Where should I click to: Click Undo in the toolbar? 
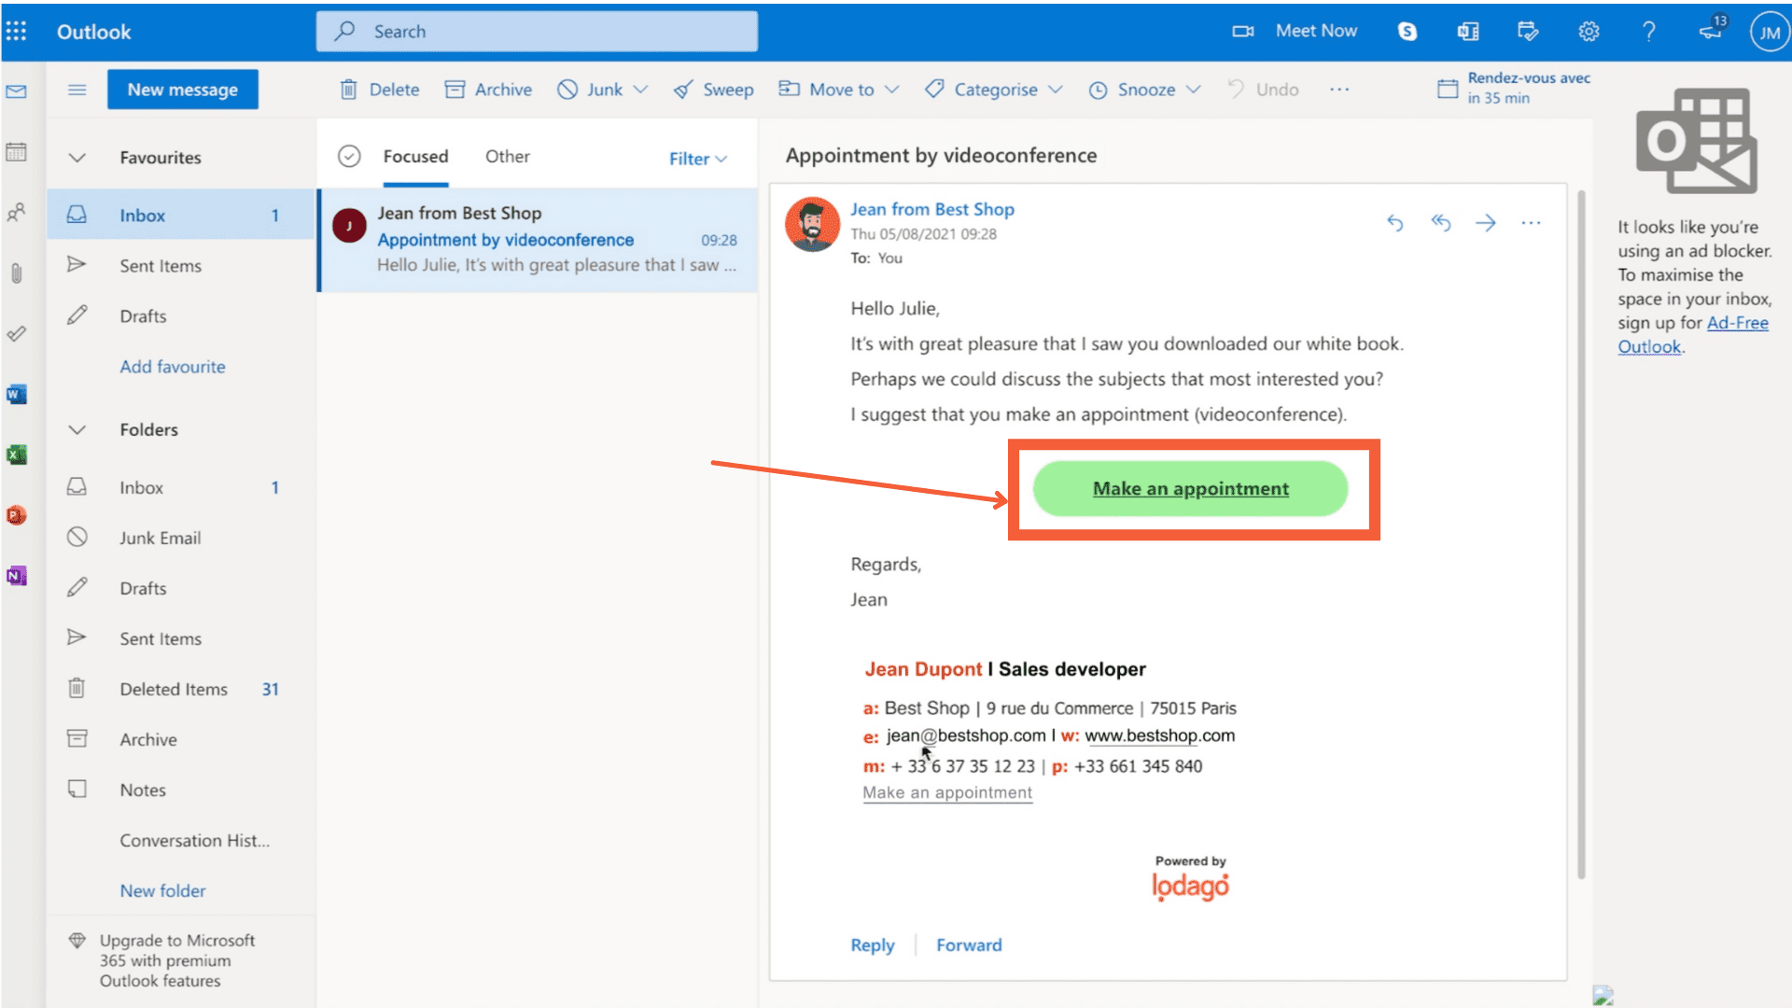point(1262,90)
